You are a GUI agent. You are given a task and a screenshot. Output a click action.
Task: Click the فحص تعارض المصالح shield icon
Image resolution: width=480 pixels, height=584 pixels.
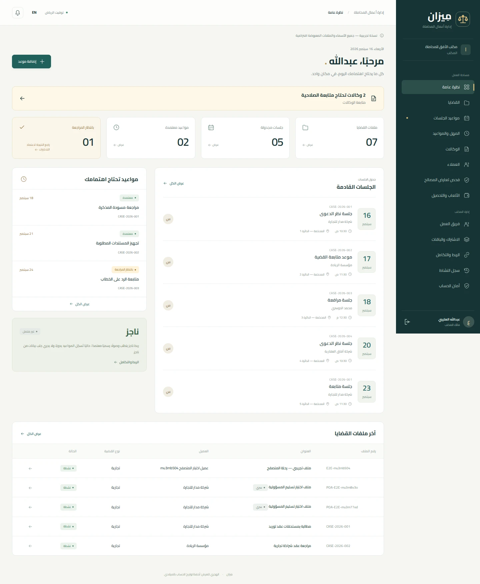coord(467,180)
